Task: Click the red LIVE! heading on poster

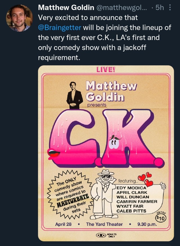Action: click(106, 70)
